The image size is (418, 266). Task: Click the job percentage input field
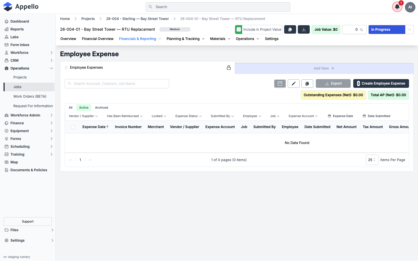coord(354,30)
